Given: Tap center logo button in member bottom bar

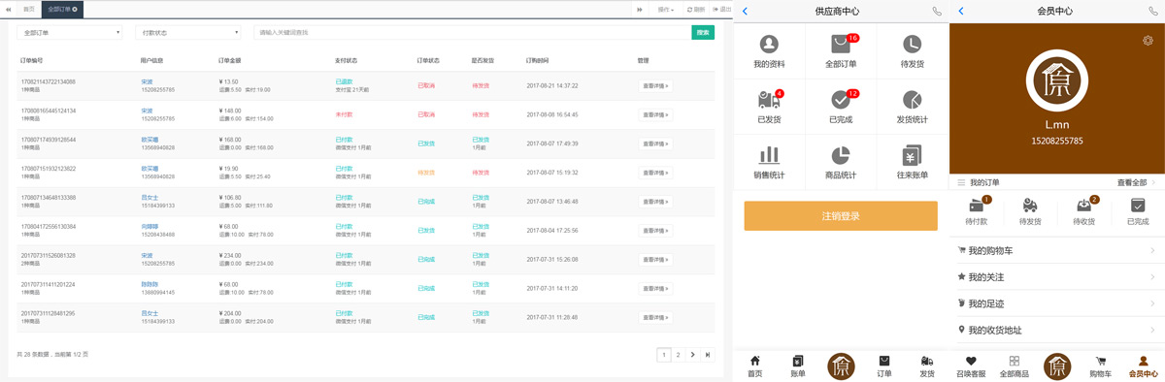Looking at the screenshot, I should tap(1057, 366).
